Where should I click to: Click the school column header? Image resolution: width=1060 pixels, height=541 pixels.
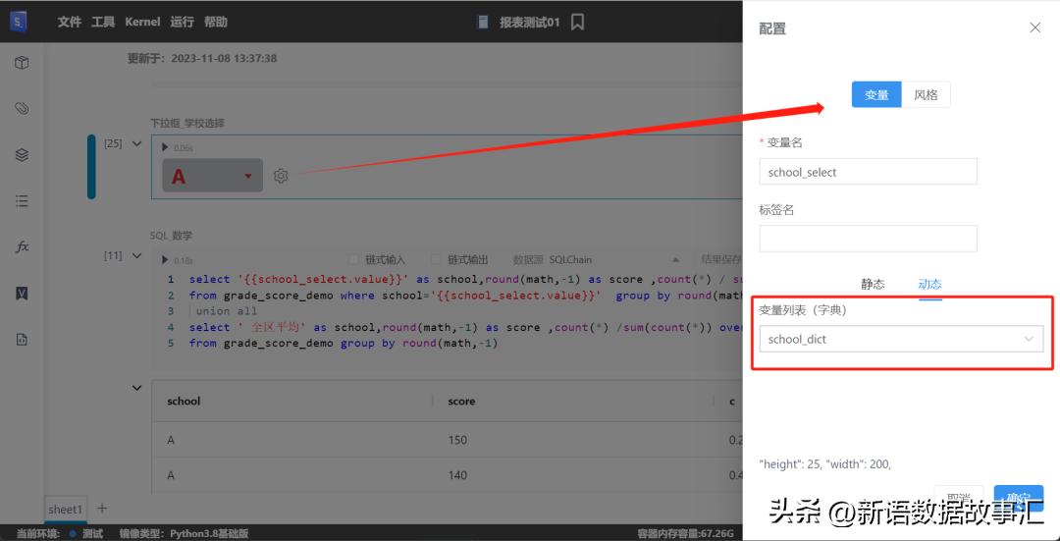(x=184, y=401)
